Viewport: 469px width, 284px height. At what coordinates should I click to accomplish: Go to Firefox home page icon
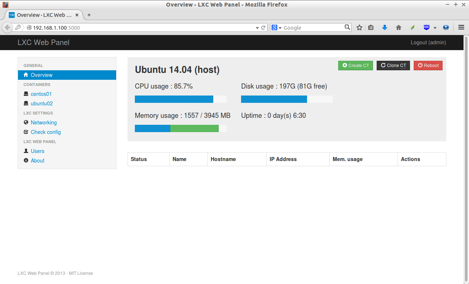[x=399, y=27]
